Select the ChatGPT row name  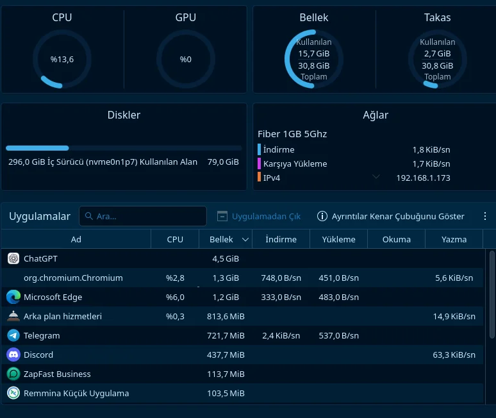(40, 258)
